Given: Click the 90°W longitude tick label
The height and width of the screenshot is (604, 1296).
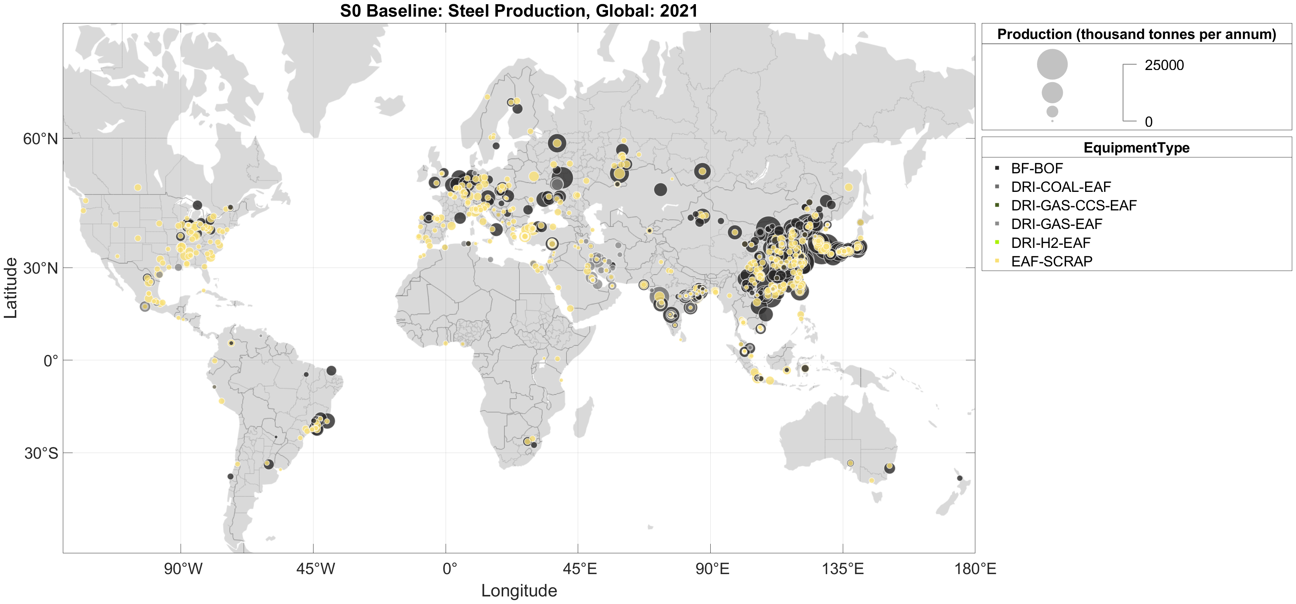Looking at the screenshot, I should (183, 569).
